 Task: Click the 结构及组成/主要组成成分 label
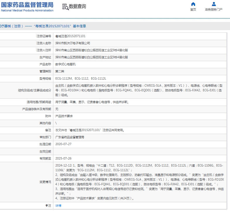tap(35, 90)
